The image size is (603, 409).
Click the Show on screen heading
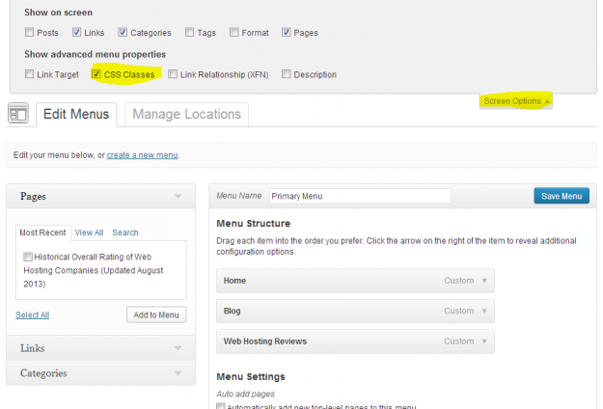click(59, 13)
